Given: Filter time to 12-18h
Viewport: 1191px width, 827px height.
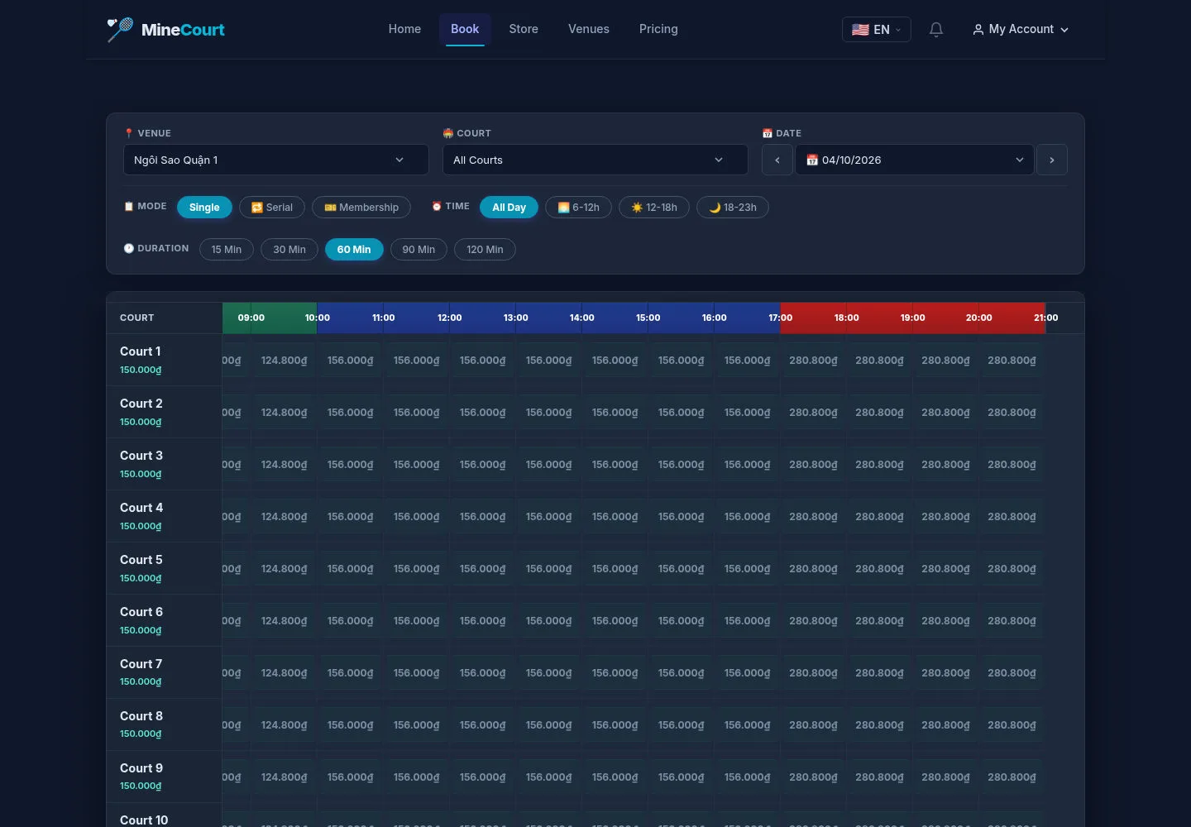Looking at the screenshot, I should pyautogui.click(x=654, y=207).
